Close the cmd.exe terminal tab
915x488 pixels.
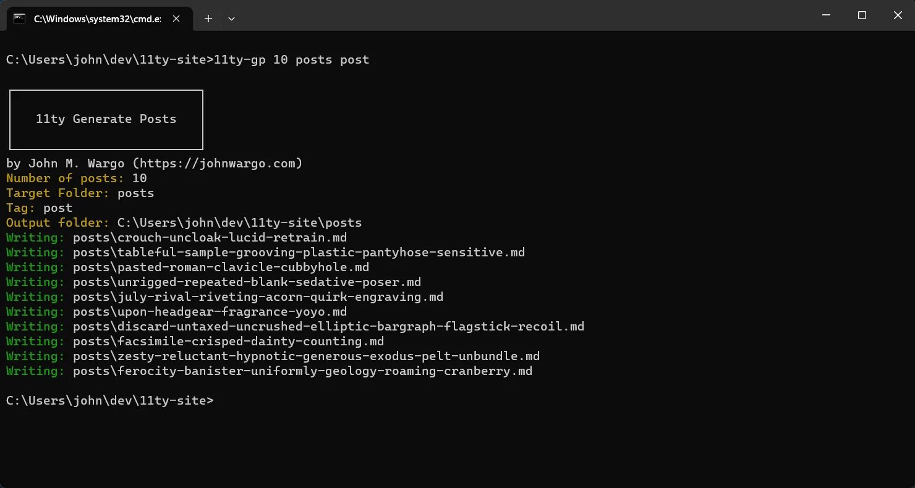click(176, 19)
